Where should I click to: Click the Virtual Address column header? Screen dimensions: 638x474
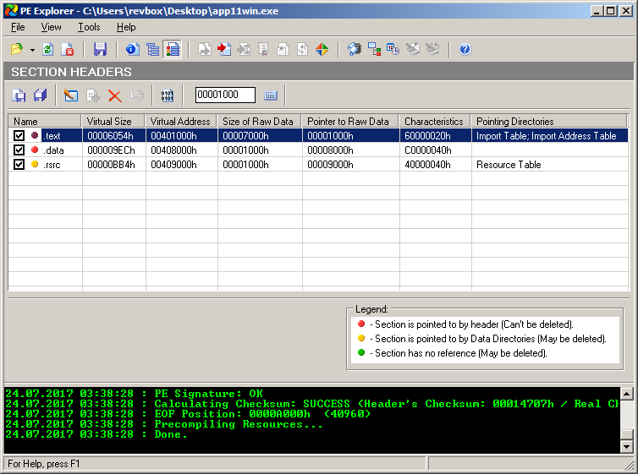(180, 121)
